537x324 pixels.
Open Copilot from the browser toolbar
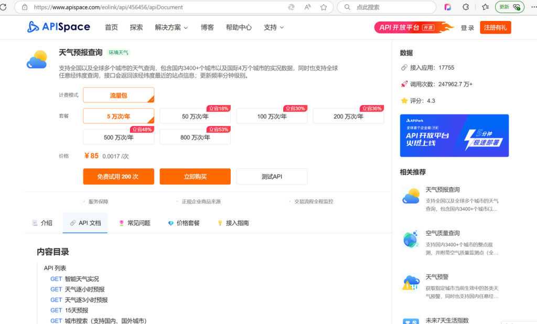(448, 7)
